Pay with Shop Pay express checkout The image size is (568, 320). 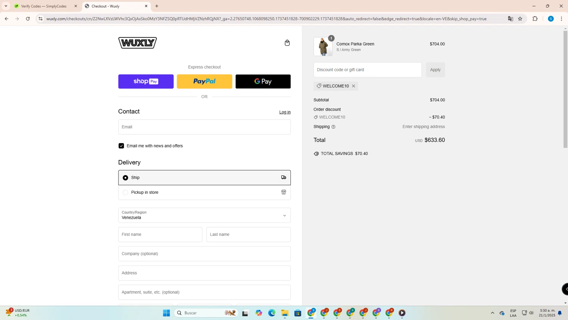[146, 82]
